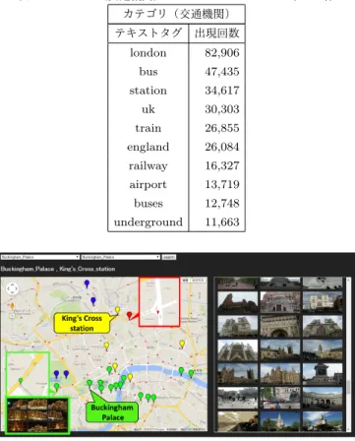Click the 'train' tag cell

coord(148,128)
